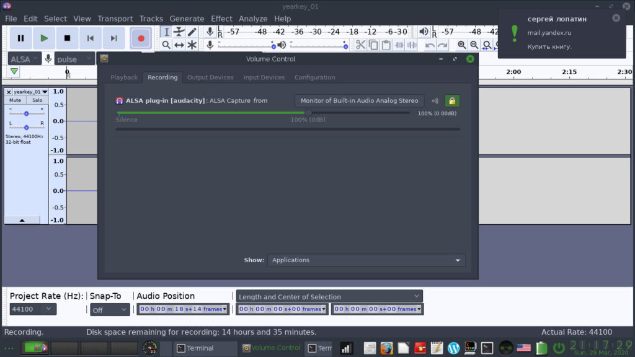Stop recording with the Stop button
The height and width of the screenshot is (357, 635).
(67, 38)
